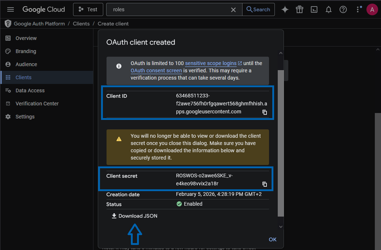Go to Overview in the sidebar

[x=26, y=38]
